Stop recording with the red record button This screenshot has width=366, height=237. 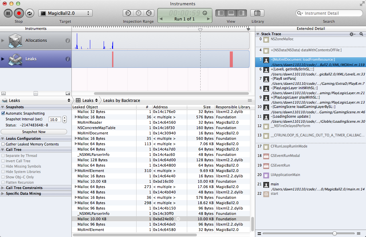coord(19,13)
